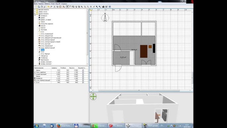The height and width of the screenshot is (128, 227).
Task: Click the compass rose on the plan
Action: [105, 18]
